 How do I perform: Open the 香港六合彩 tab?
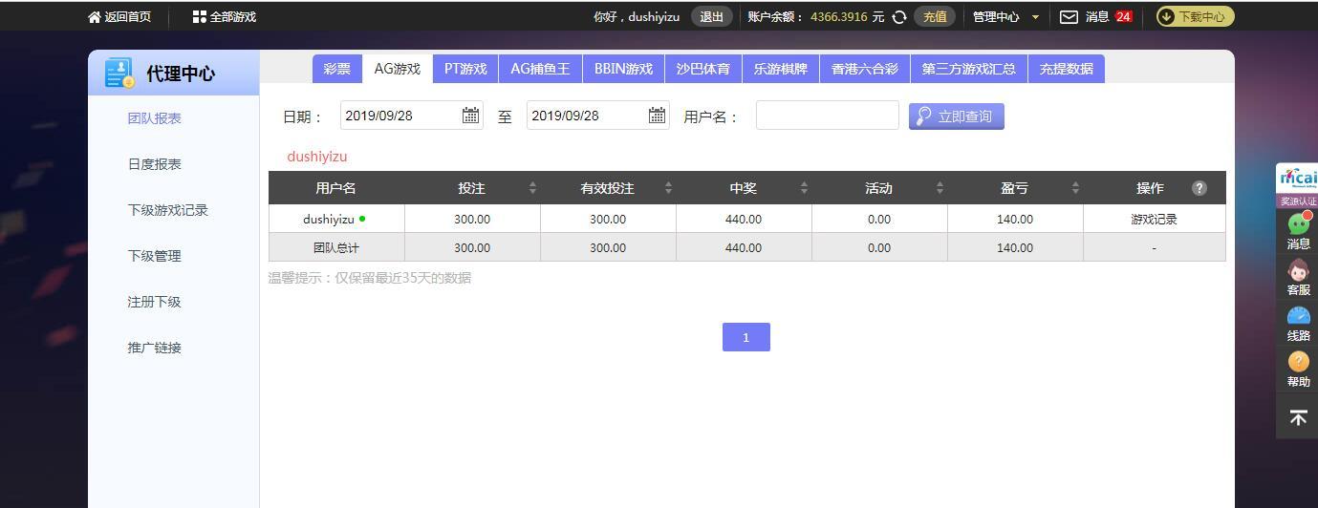[865, 69]
